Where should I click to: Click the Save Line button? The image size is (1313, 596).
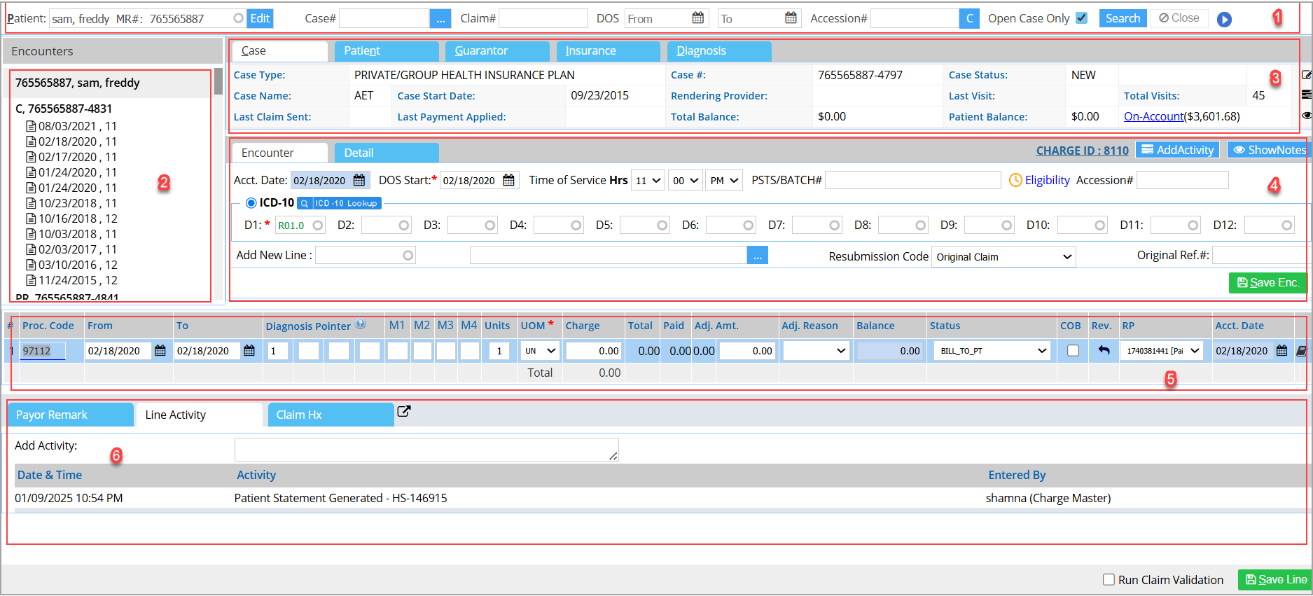pos(1275,579)
